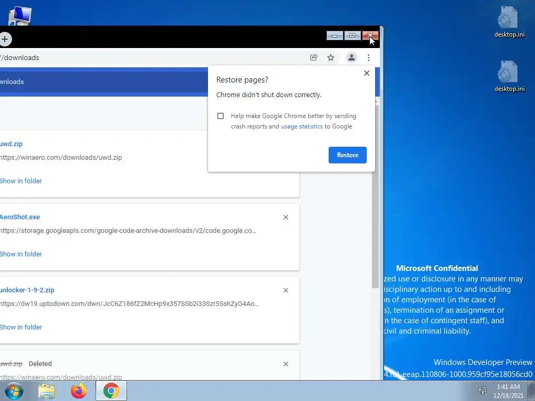This screenshot has width=535, height=401.
Task: Dismiss the Restore pages popup with X
Action: (x=367, y=73)
